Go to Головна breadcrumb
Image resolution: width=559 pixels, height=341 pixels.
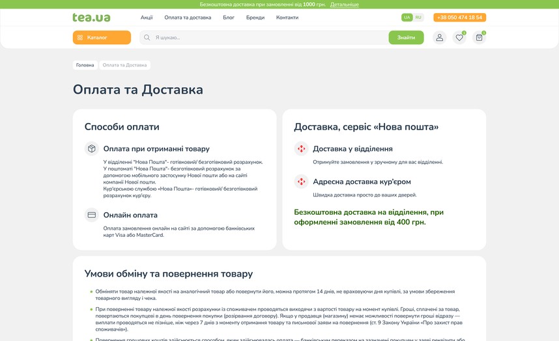85,65
